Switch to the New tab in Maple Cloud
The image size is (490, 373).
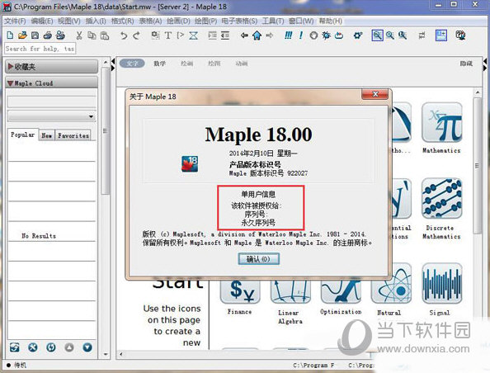(47, 135)
